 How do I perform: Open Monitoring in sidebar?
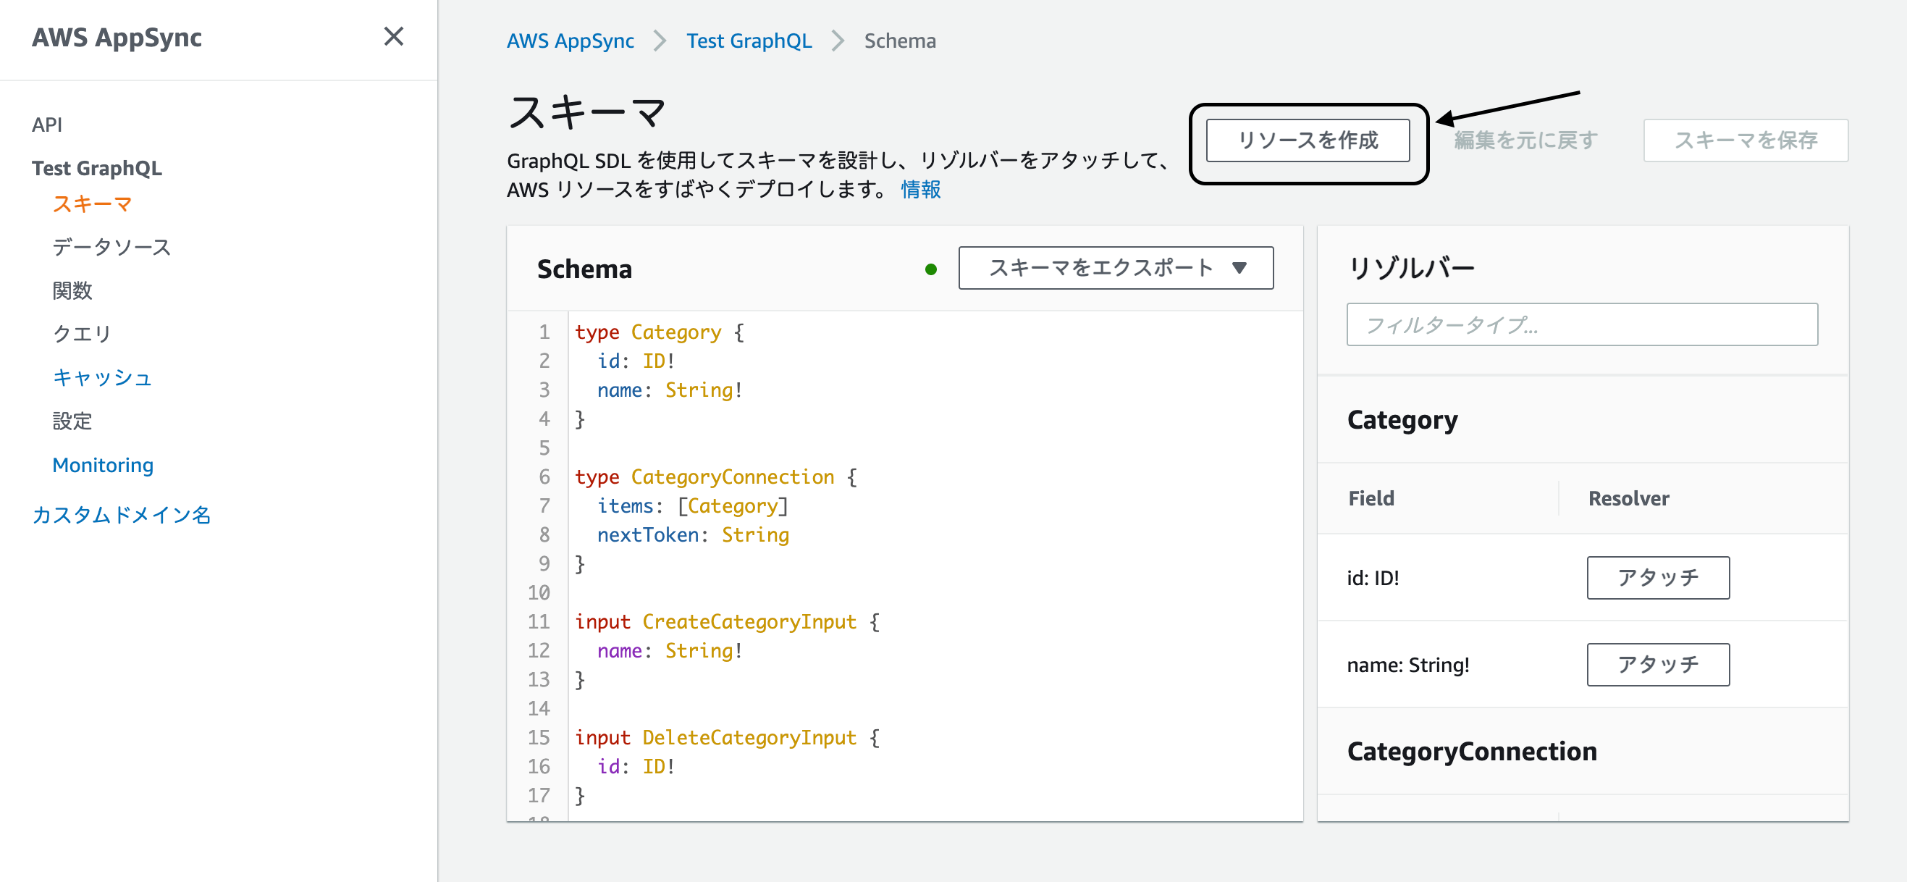pyautogui.click(x=103, y=465)
